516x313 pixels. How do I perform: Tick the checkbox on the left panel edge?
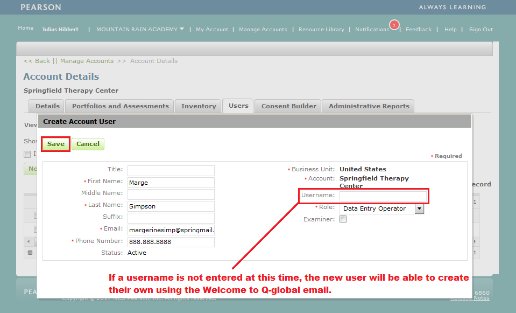tap(27, 154)
